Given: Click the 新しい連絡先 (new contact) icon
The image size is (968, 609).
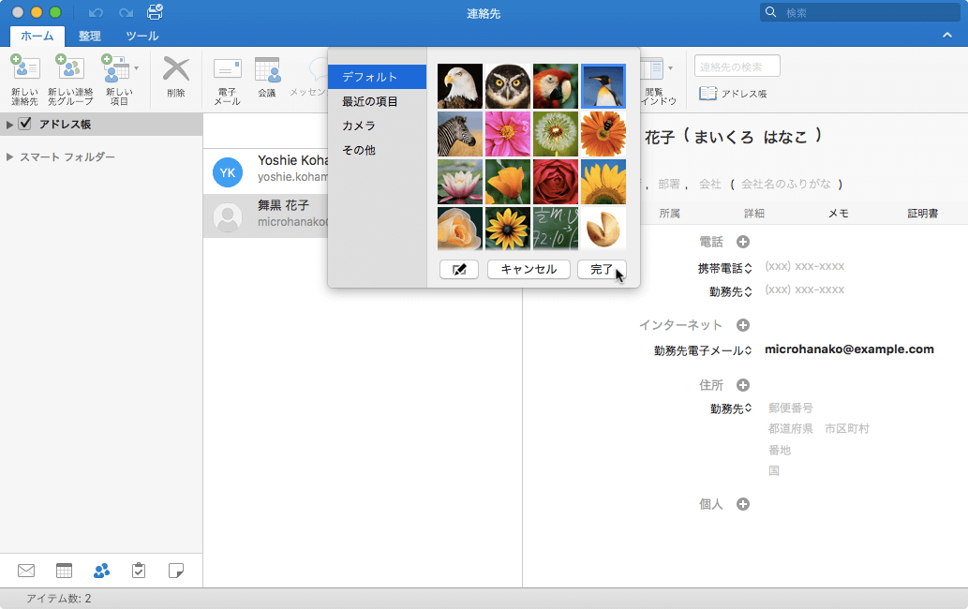Looking at the screenshot, I should 24,67.
